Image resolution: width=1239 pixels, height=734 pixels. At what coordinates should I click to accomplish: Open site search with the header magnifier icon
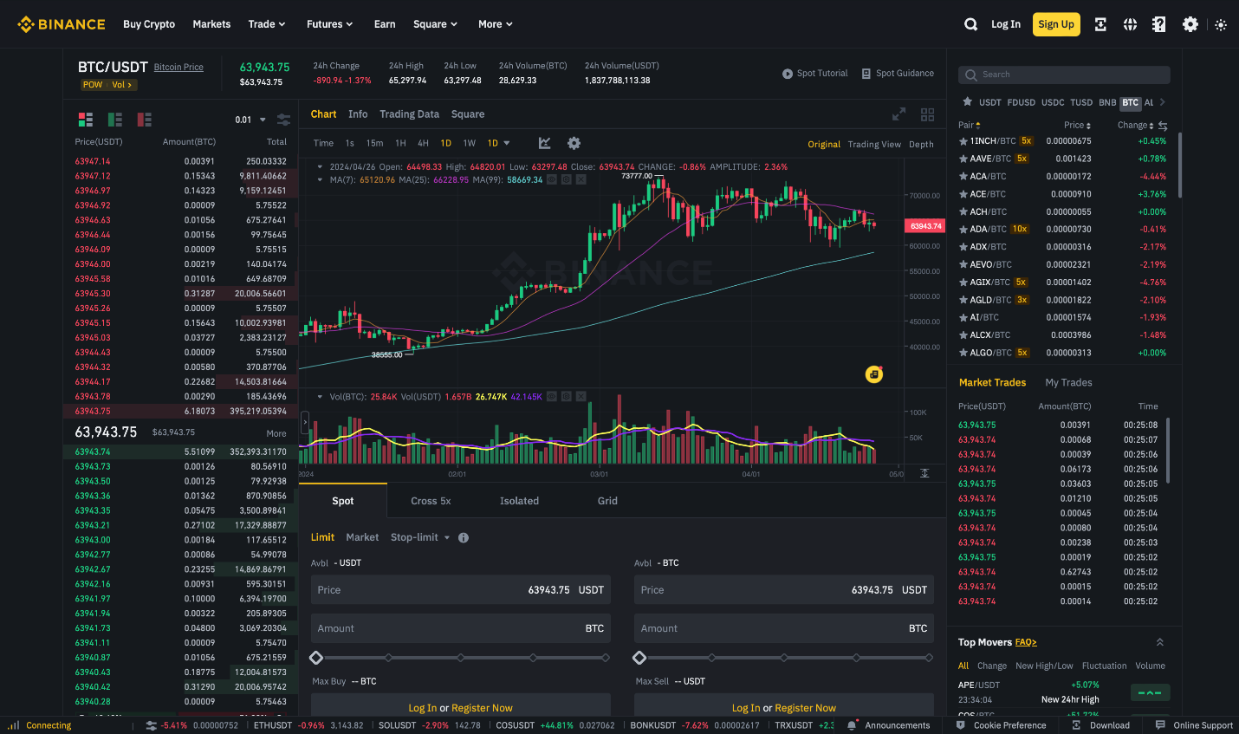pos(971,24)
